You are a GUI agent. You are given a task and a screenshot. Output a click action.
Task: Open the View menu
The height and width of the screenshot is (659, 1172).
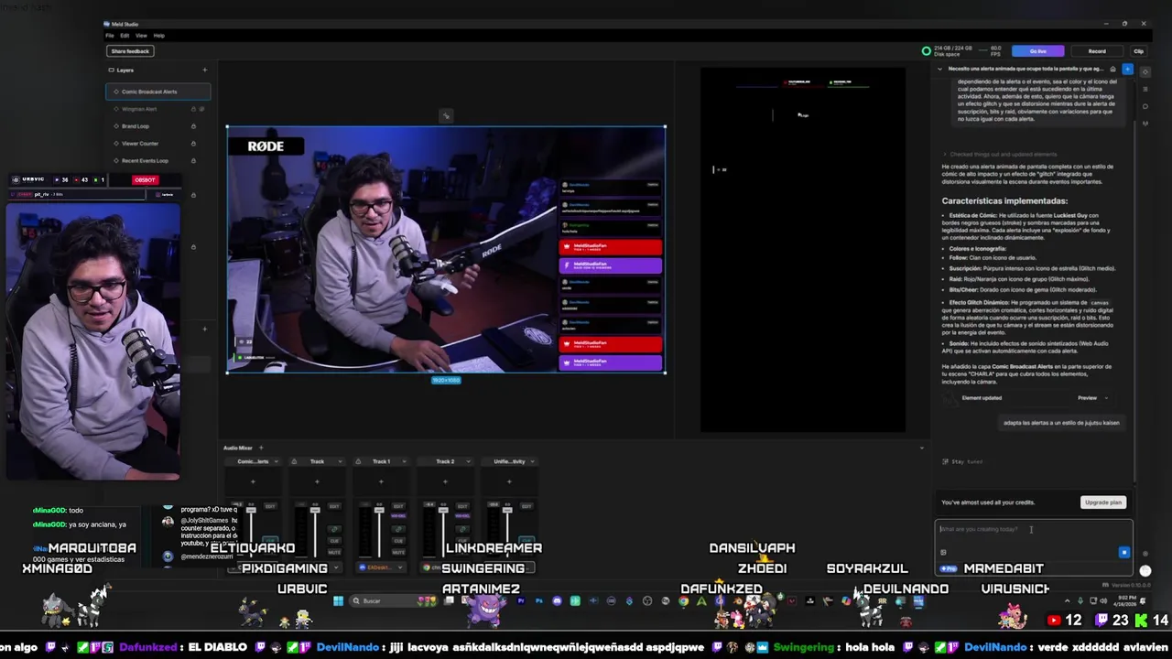pyautogui.click(x=141, y=36)
